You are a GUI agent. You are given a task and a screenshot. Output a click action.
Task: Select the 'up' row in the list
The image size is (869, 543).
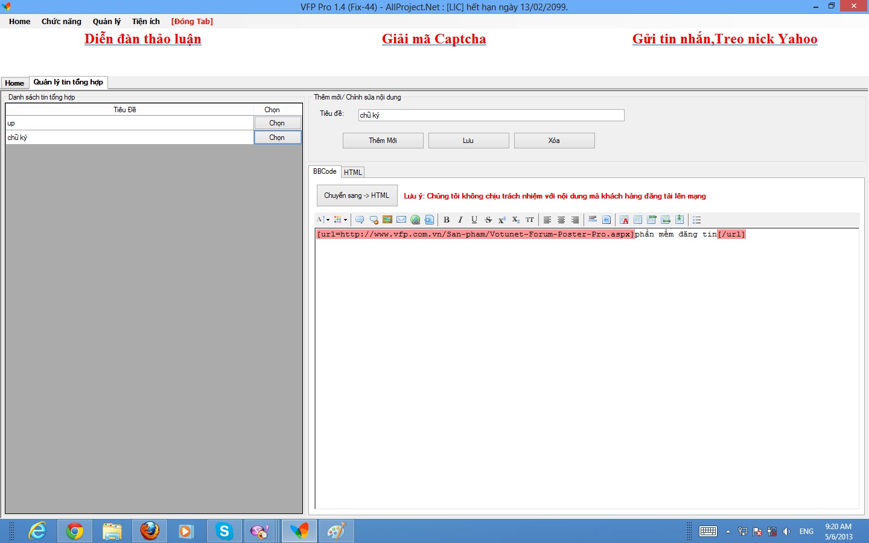[130, 123]
